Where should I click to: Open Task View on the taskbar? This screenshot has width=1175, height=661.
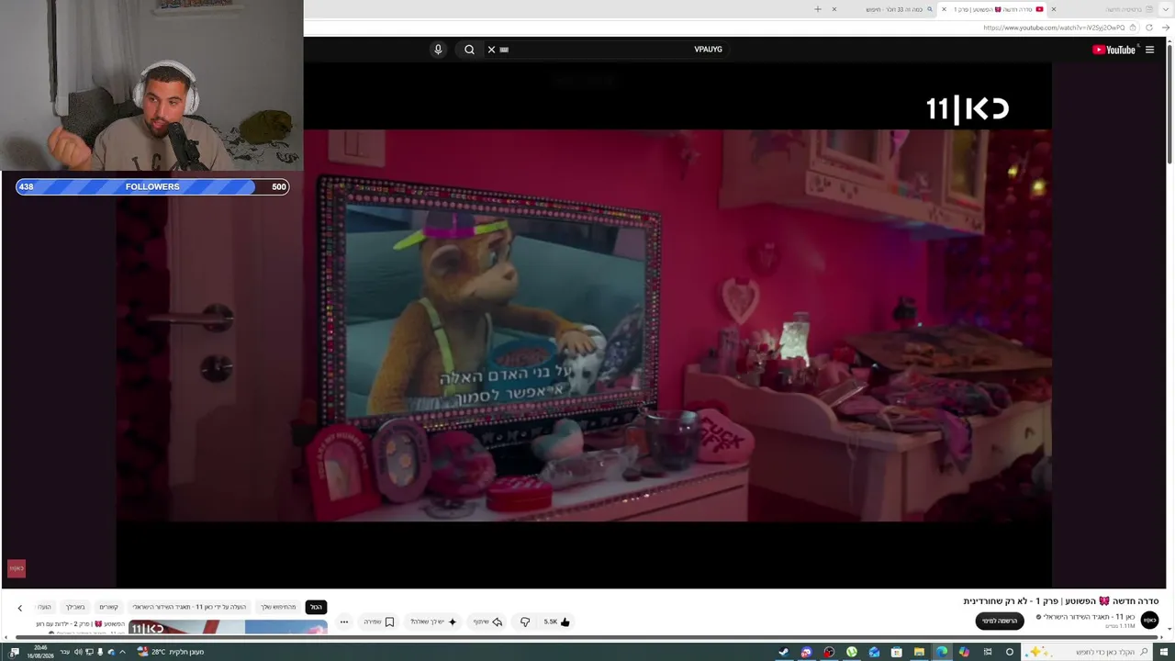coord(988,652)
